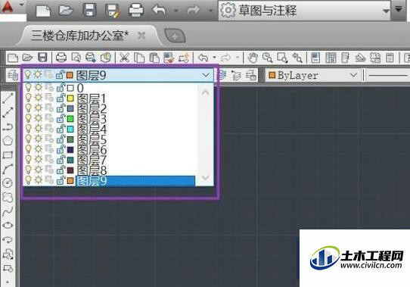Toggle the lock icon for 图层4
410x287 pixels.
pyautogui.click(x=61, y=129)
